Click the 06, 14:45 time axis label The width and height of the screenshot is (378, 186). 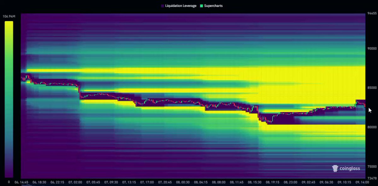click(x=21, y=183)
